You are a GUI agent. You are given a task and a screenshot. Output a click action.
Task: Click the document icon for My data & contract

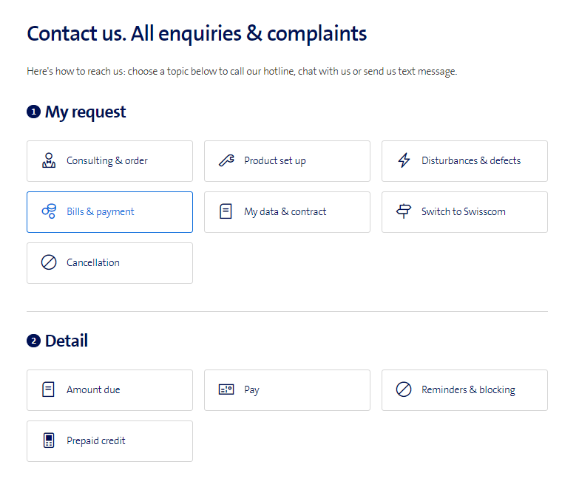[226, 211]
